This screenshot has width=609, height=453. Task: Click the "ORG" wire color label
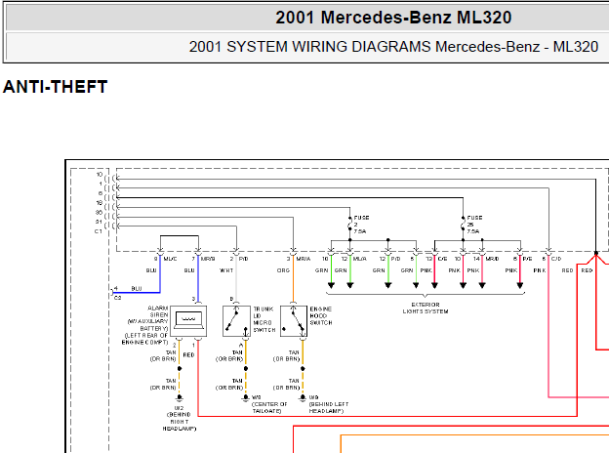click(284, 270)
